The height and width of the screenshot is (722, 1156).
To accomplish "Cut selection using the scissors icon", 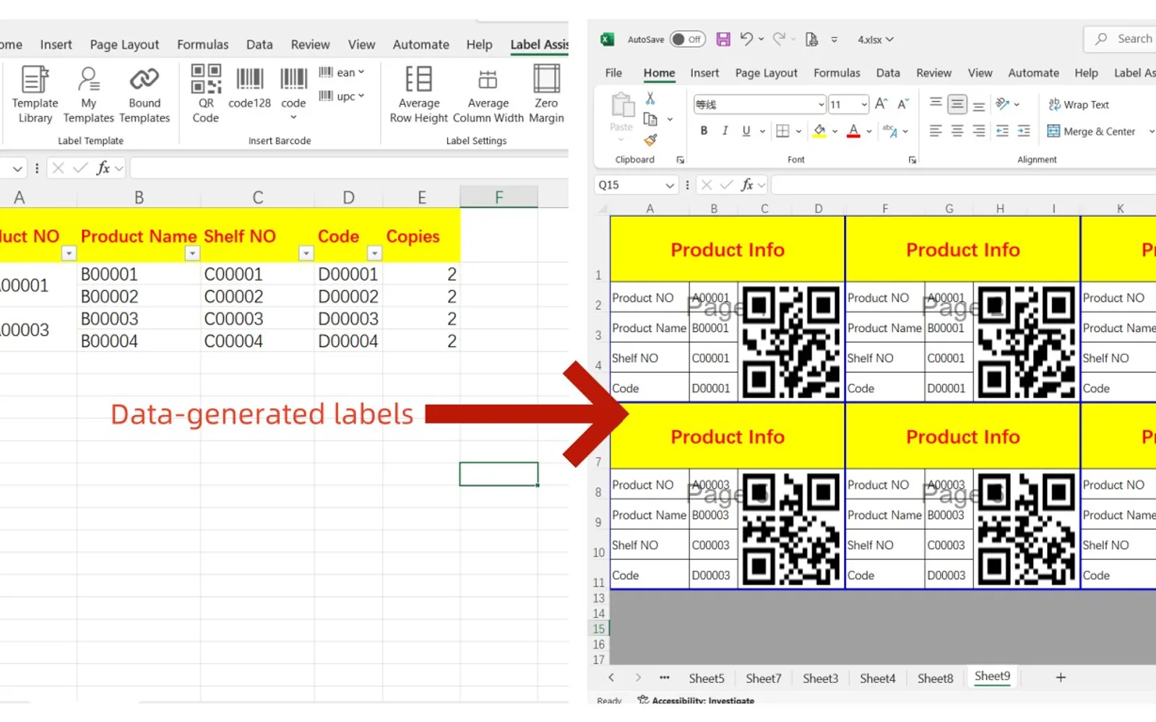I will 650,97.
